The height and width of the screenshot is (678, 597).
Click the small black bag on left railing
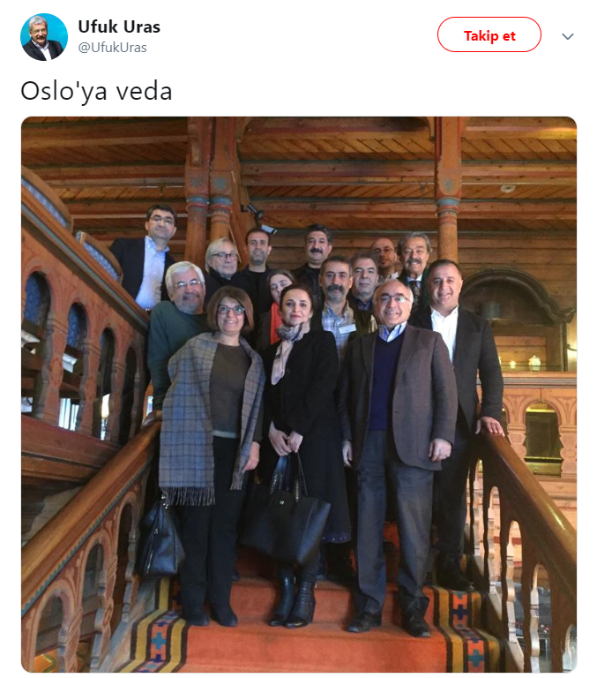[160, 539]
